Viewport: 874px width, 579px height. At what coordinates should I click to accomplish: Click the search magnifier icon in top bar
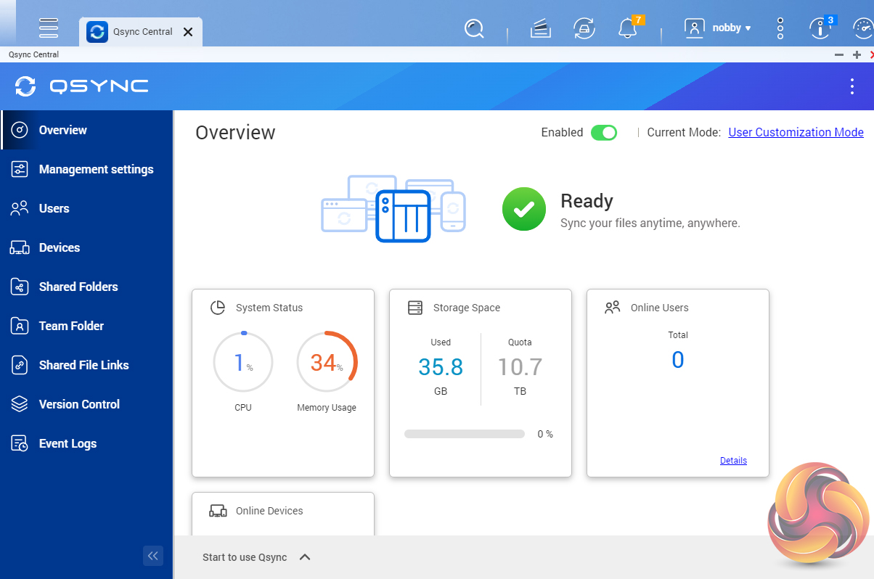[x=474, y=28]
